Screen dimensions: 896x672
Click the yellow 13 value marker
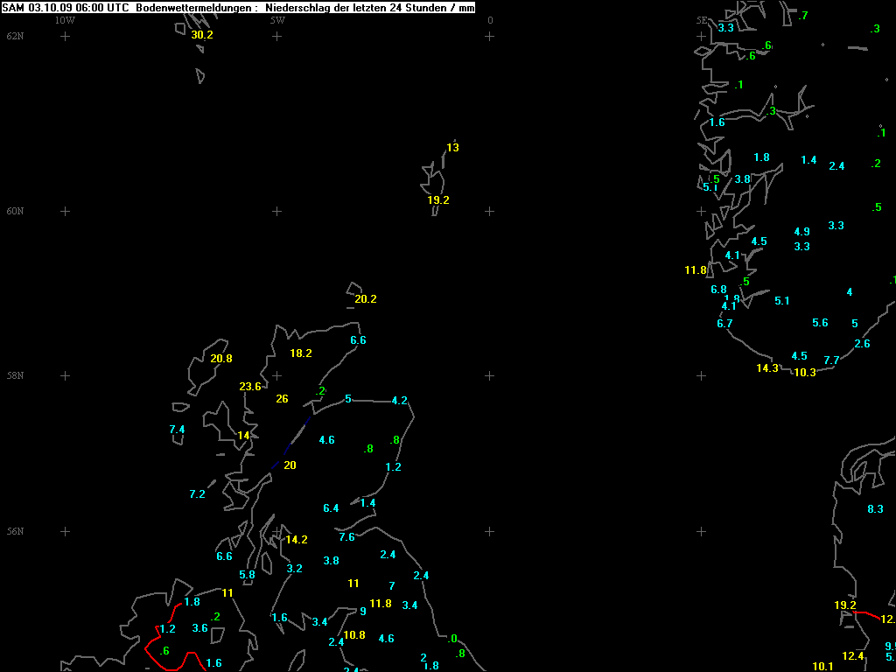[452, 147]
